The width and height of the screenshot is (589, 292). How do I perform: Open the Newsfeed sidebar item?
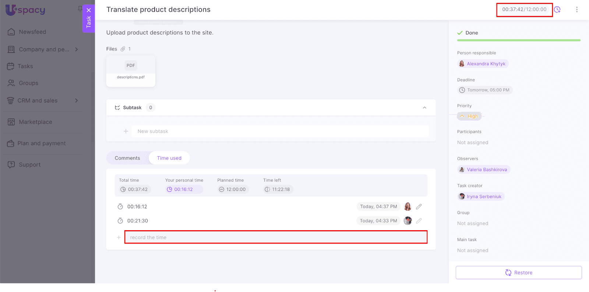coord(32,32)
